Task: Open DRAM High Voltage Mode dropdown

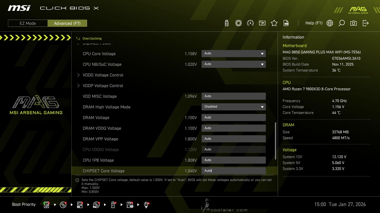Action: pyautogui.click(x=233, y=107)
